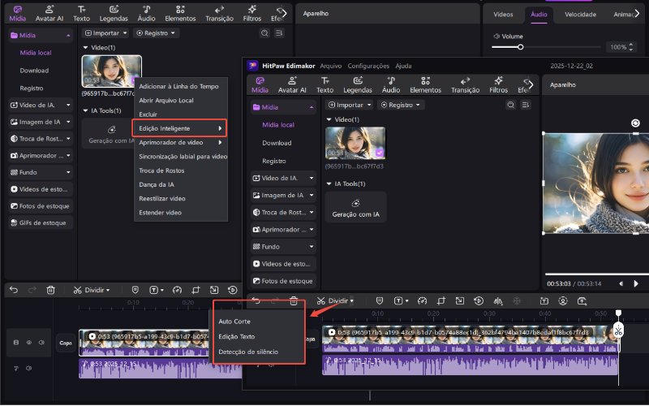649x406 pixels.
Task: Select Detecção de silêncio in submenu
Action: click(248, 352)
